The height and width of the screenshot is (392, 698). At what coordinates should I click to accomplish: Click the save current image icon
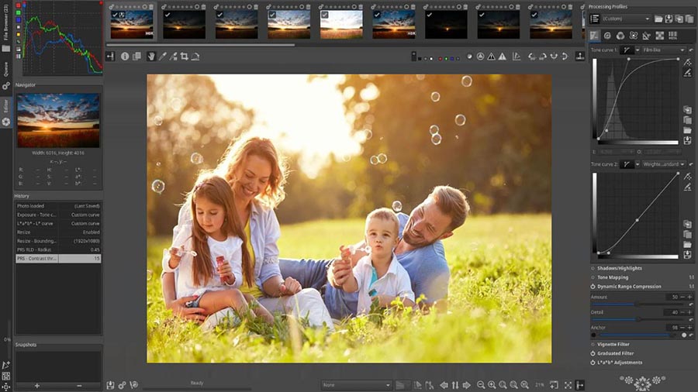[111, 385]
